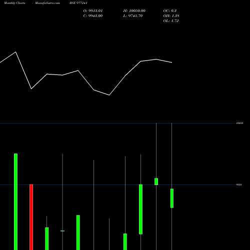The height and width of the screenshot is (250, 250).
Task: Select the low value 'L: 9745.70'
Action: [133, 16]
